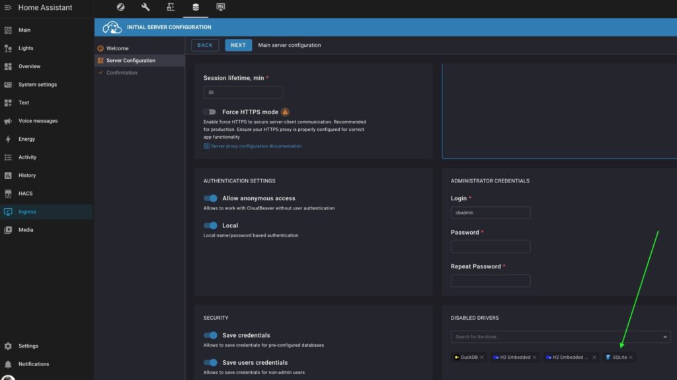Click the wrench icon in top toolbar
The height and width of the screenshot is (380, 677).
click(145, 7)
